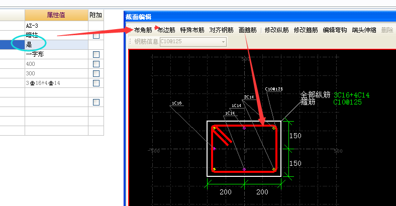Viewport: 396px width, 206px height.
Task: Click the 1C16 rebar annotation label
Action: pyautogui.click(x=176, y=103)
